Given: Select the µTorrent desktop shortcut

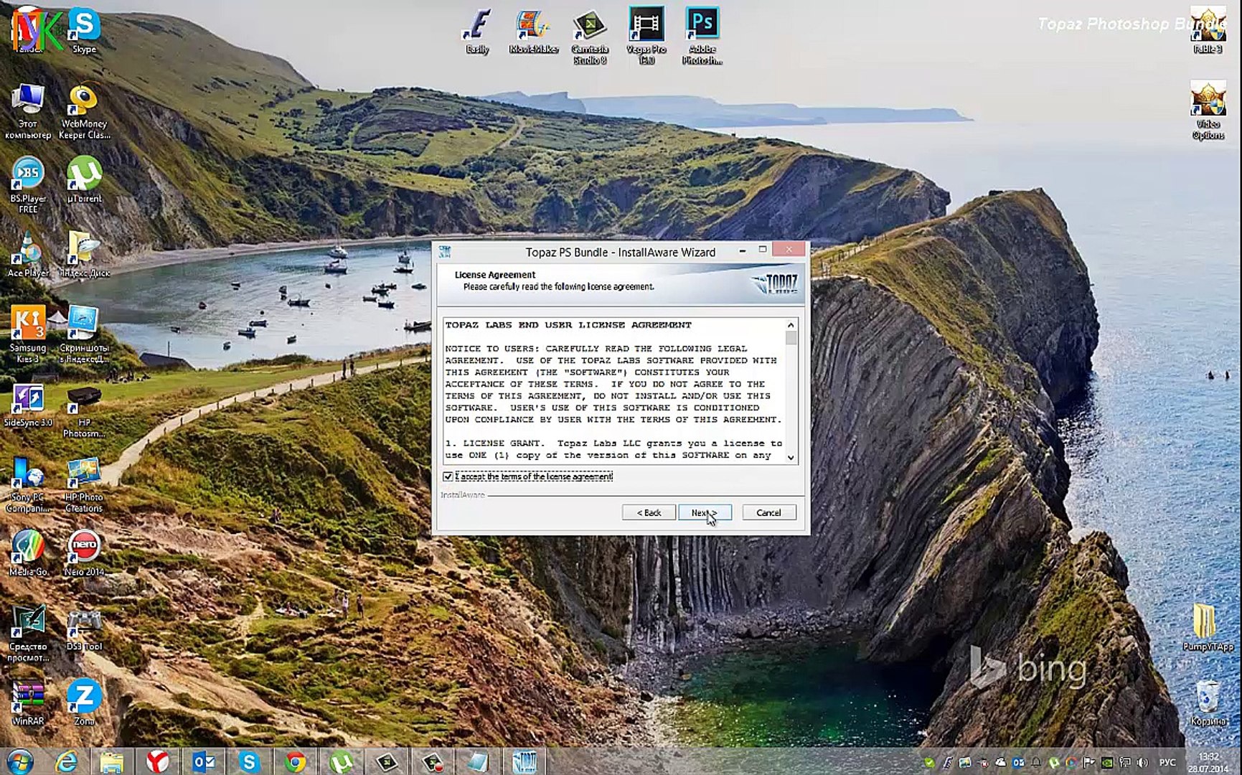Looking at the screenshot, I should (x=84, y=179).
